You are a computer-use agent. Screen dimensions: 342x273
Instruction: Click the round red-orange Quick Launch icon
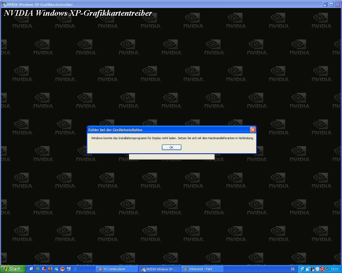tap(63, 269)
